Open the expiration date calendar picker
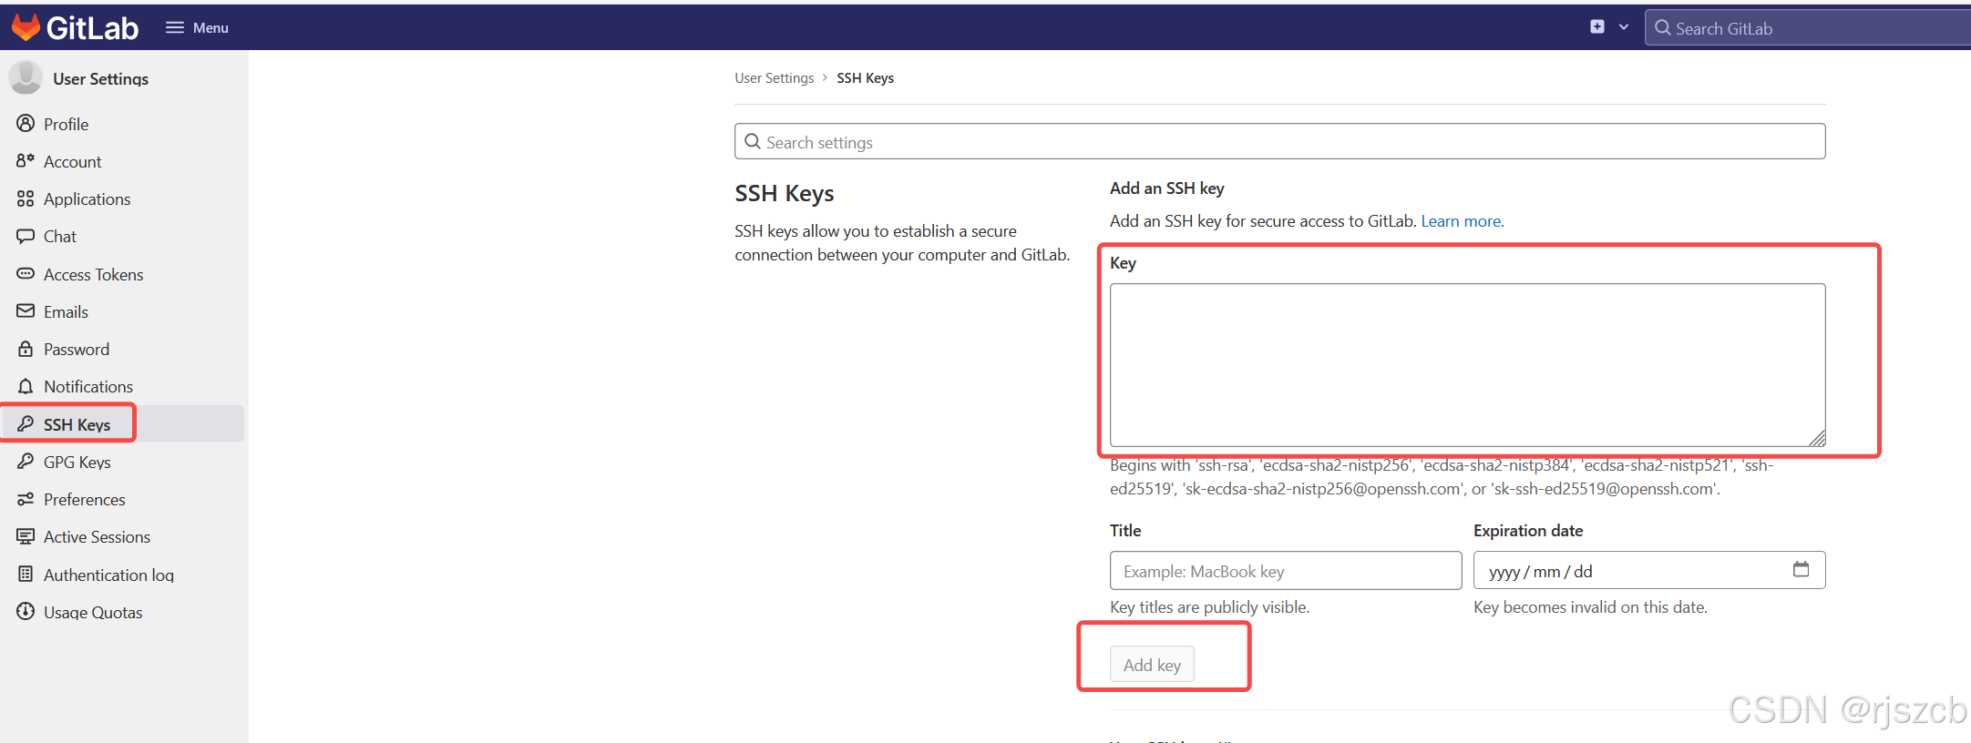Viewport: 1971px width, 743px height. (x=1801, y=569)
